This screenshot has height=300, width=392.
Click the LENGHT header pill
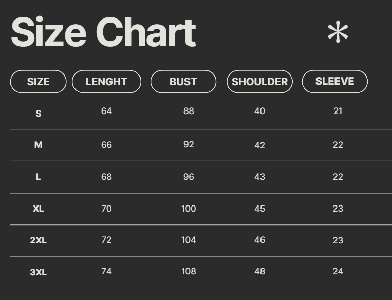[x=106, y=82]
